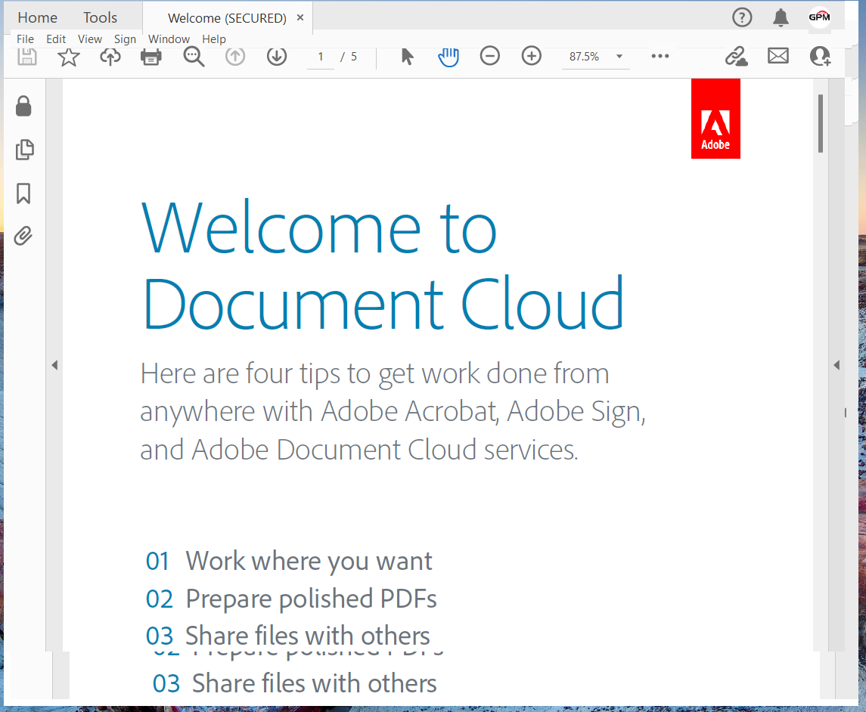View the document's security settings via lock icon
The image size is (866, 712).
click(23, 107)
